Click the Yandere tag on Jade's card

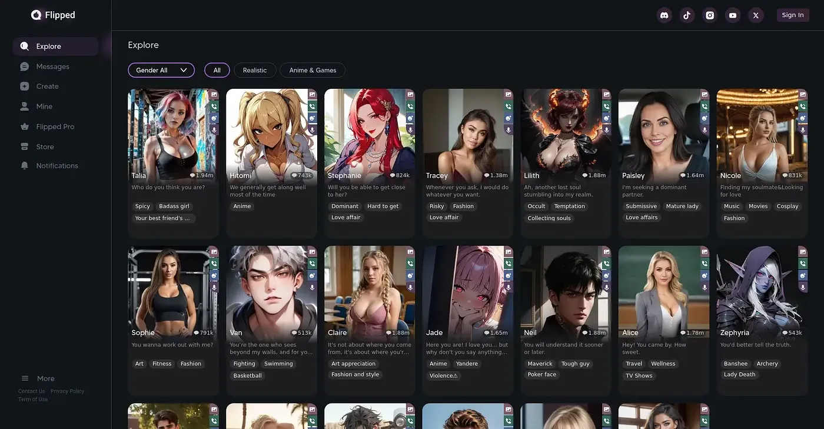(467, 364)
